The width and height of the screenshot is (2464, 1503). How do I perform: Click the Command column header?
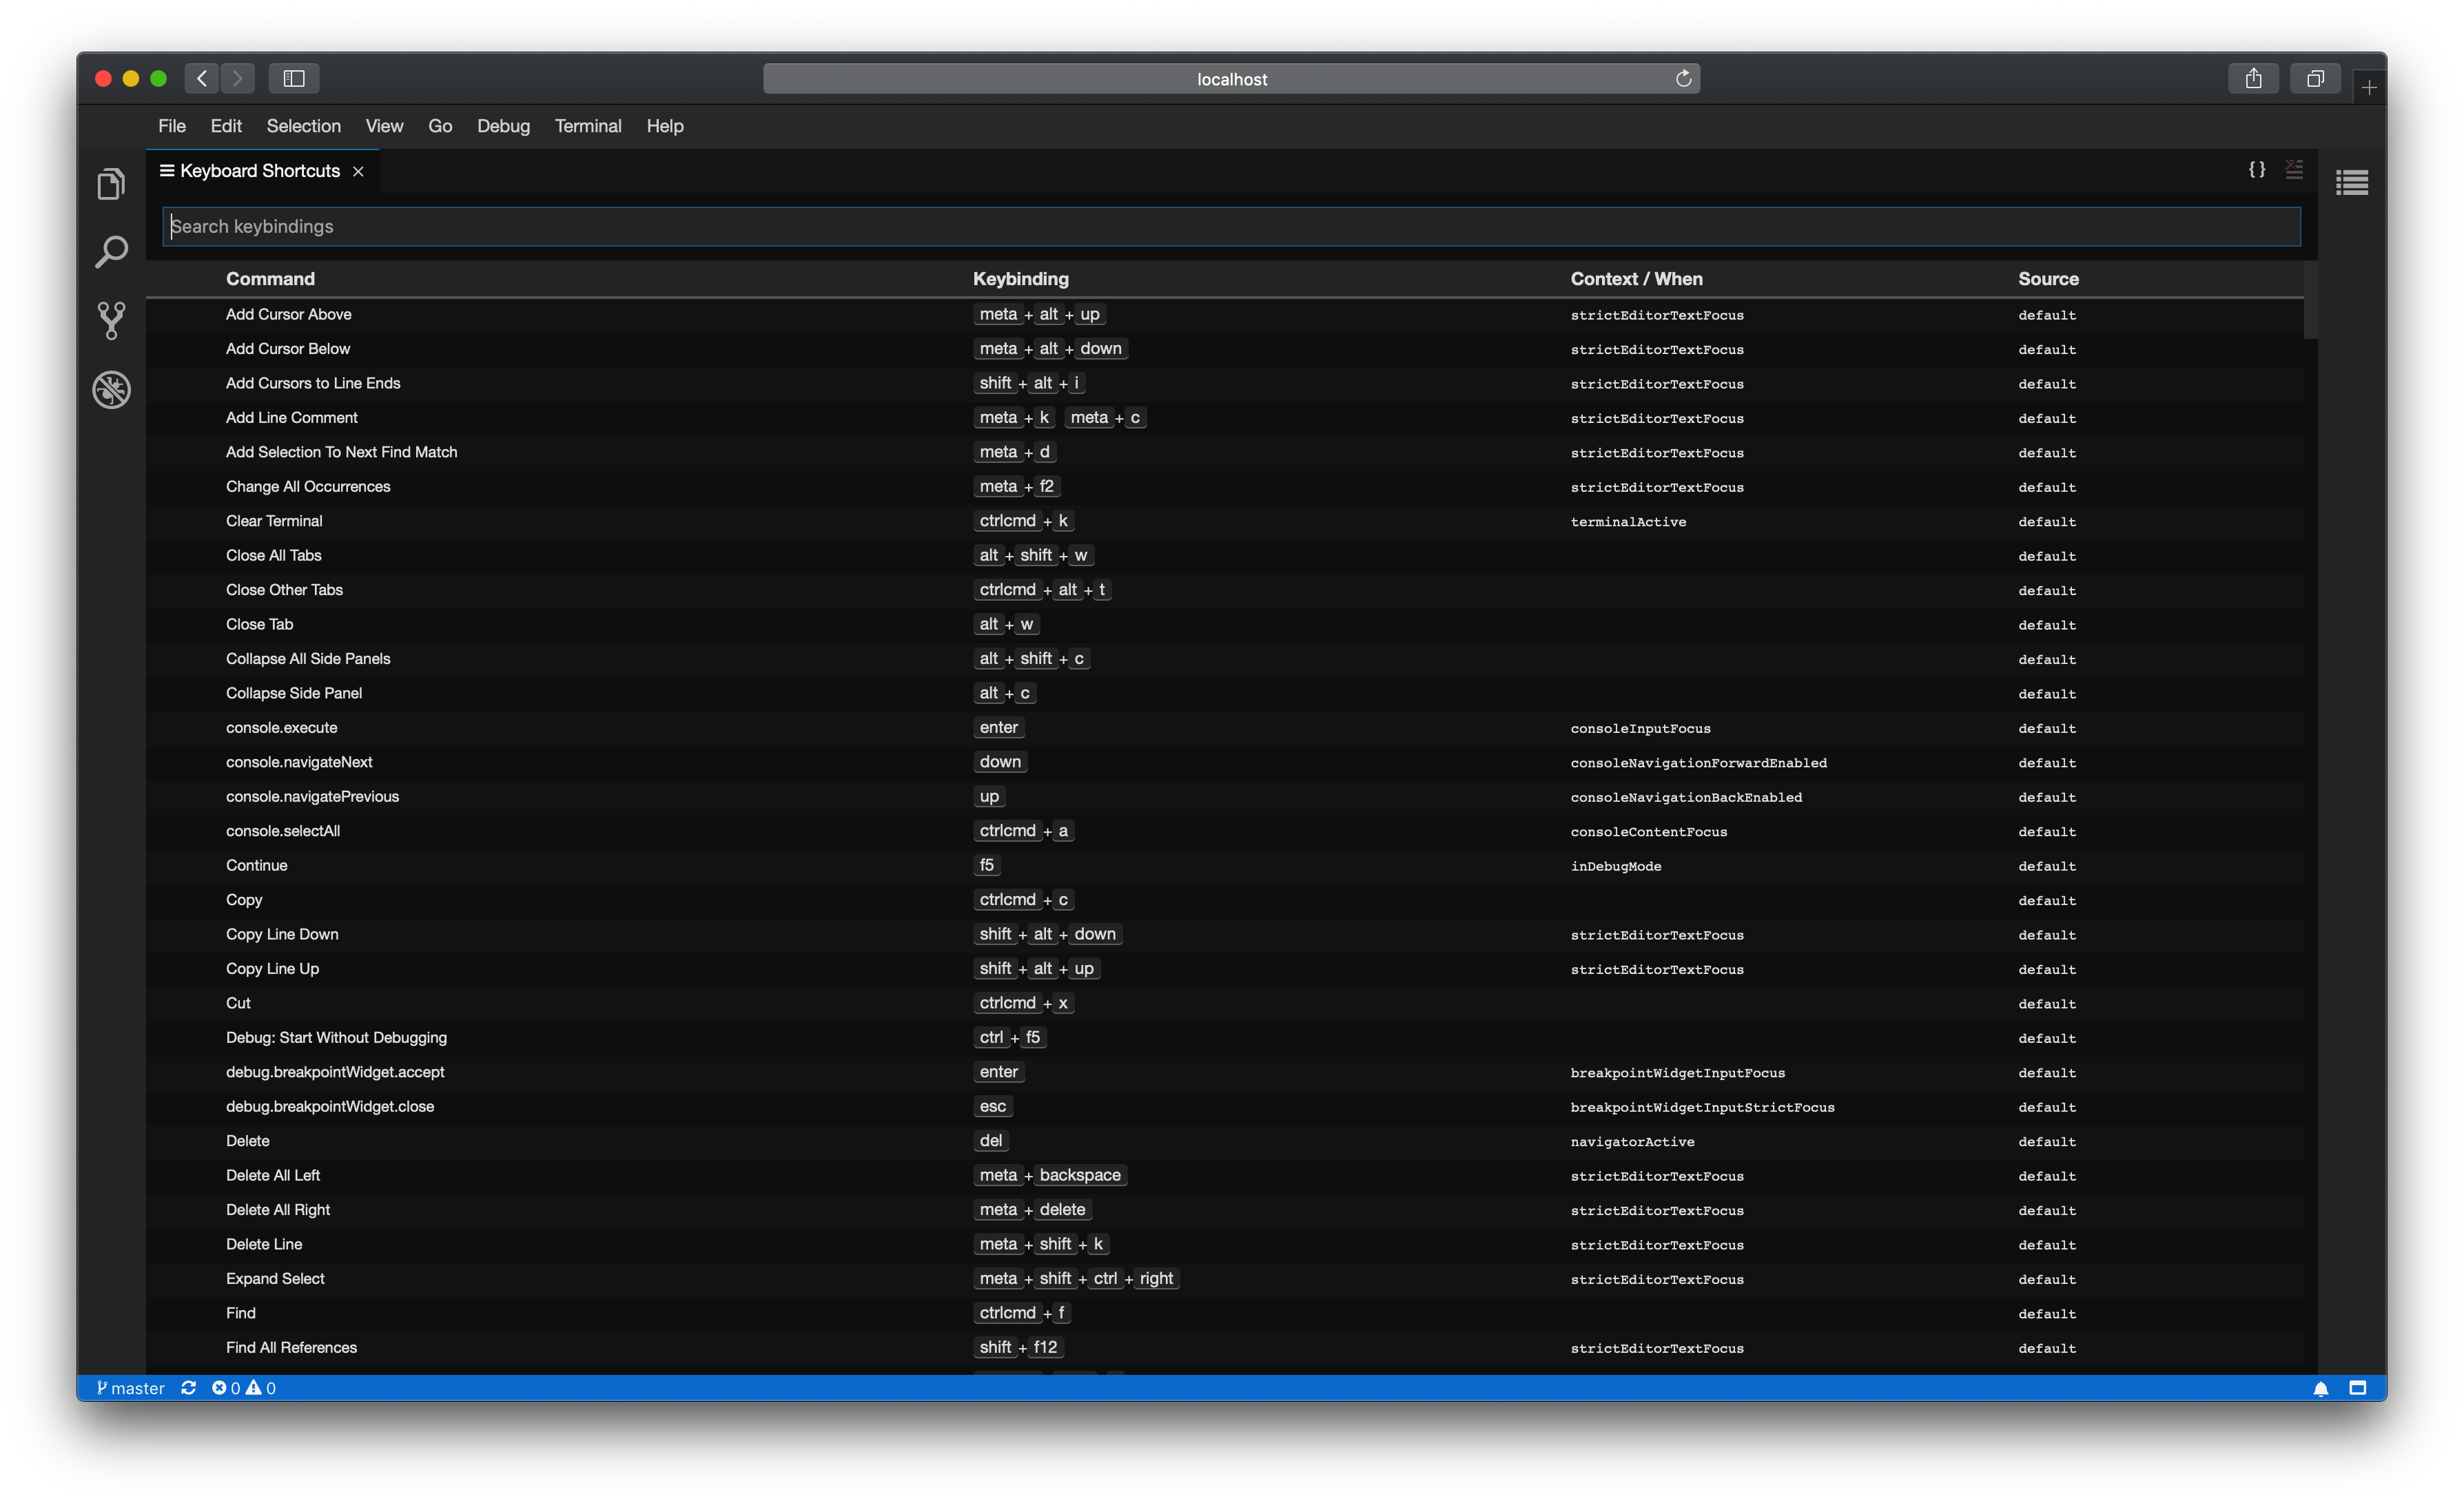click(270, 279)
